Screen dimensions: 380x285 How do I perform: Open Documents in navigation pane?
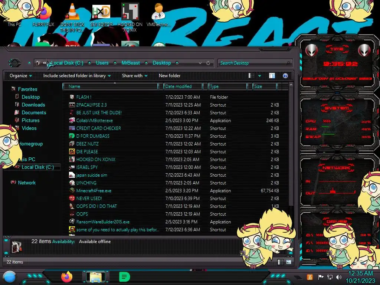pos(34,112)
